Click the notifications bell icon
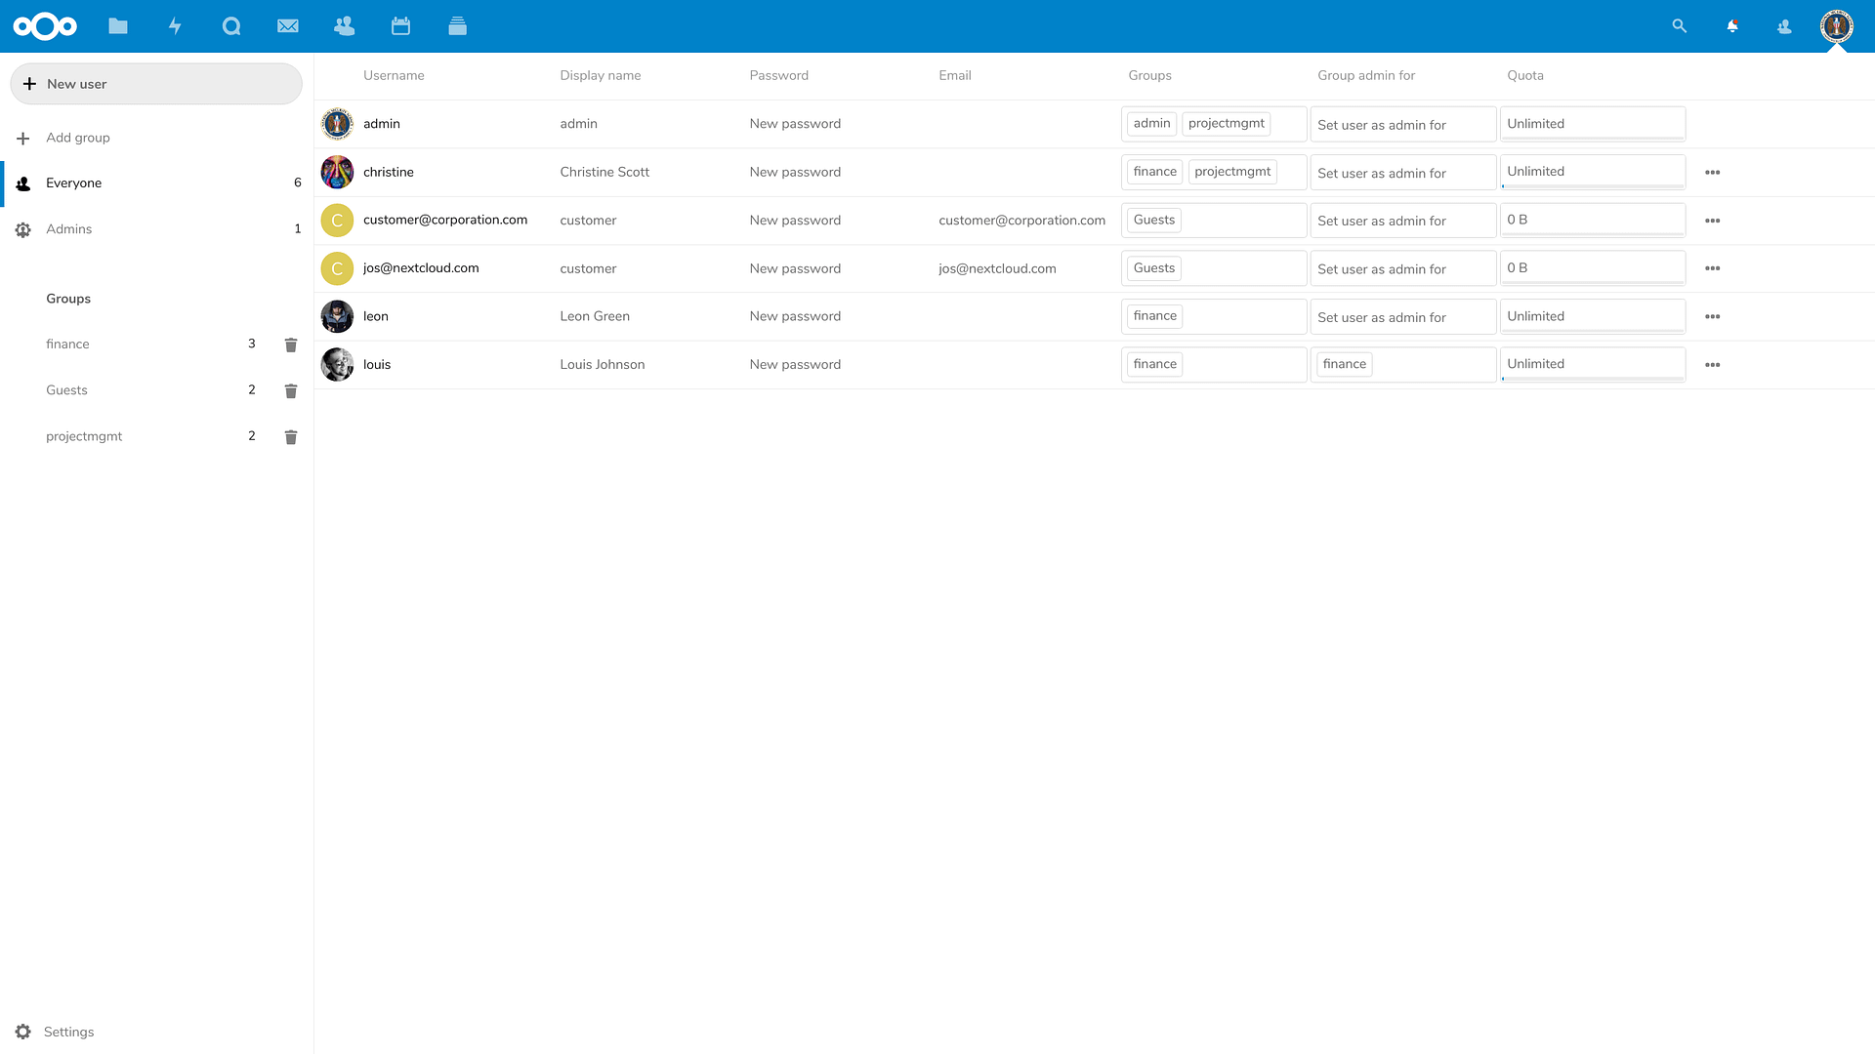The width and height of the screenshot is (1875, 1054). 1732,26
